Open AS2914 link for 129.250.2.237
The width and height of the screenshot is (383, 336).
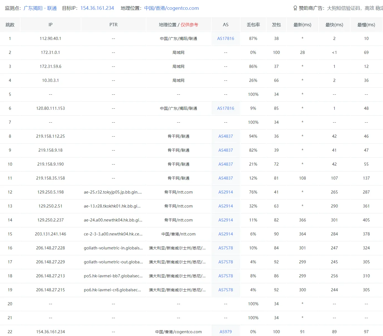point(226,220)
